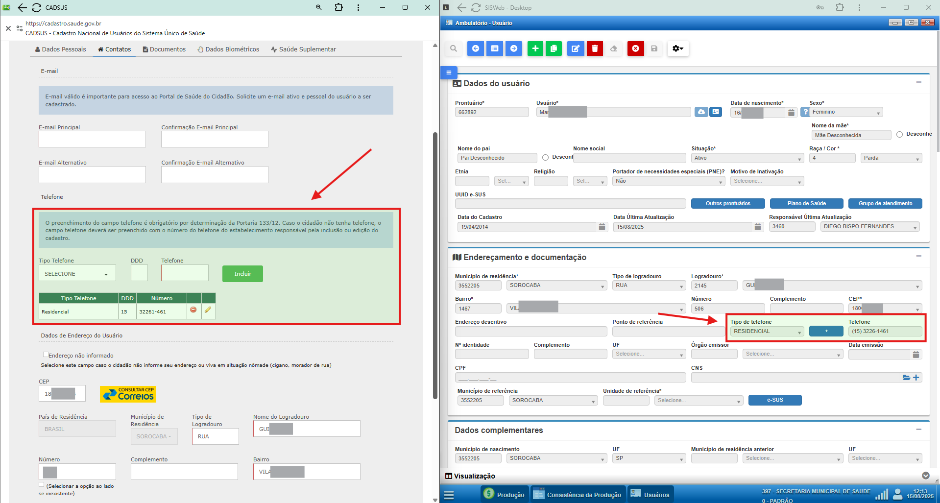Open the Tipo Telefone SELECIONE dropdown
This screenshot has height=503, width=940.
pyautogui.click(x=77, y=273)
